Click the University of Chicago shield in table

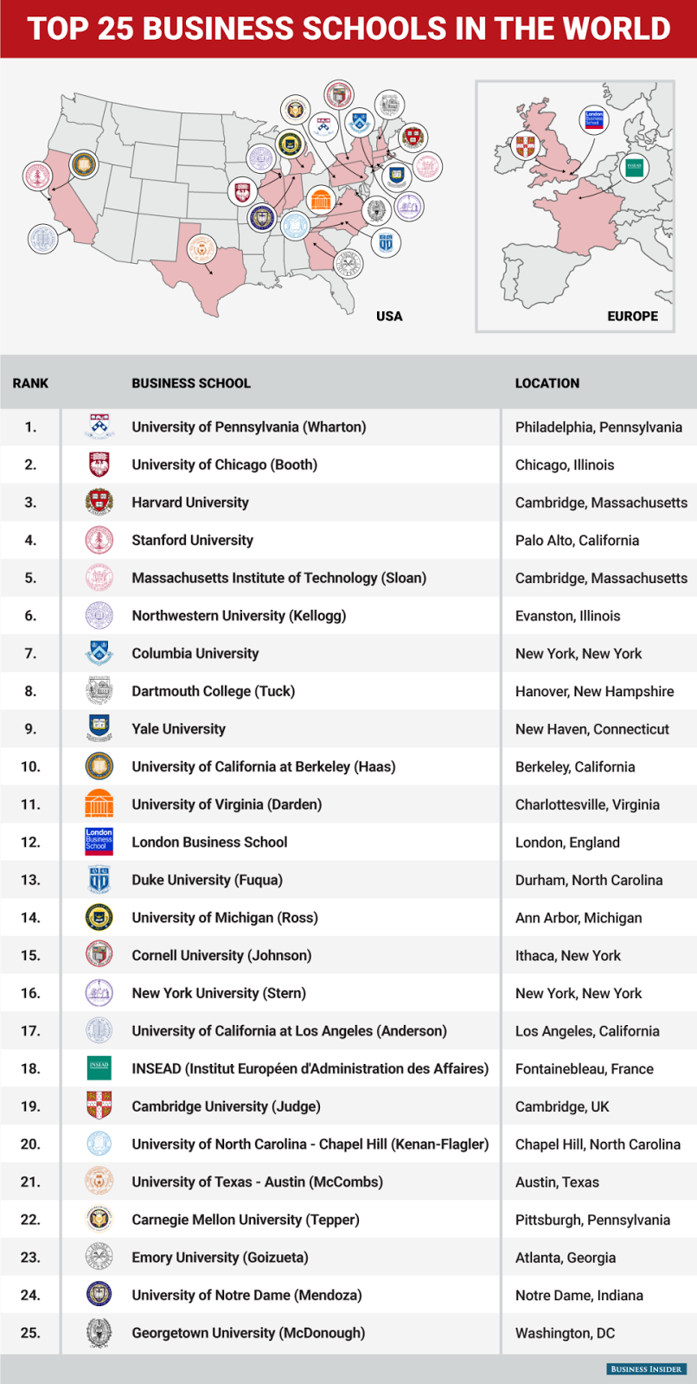click(x=99, y=465)
